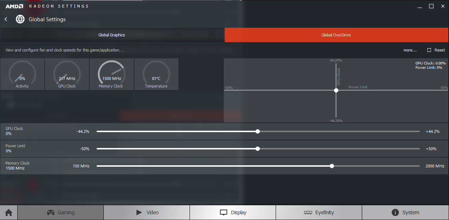
Task: Minimize the Radeon Settings window
Action: [x=419, y=6]
